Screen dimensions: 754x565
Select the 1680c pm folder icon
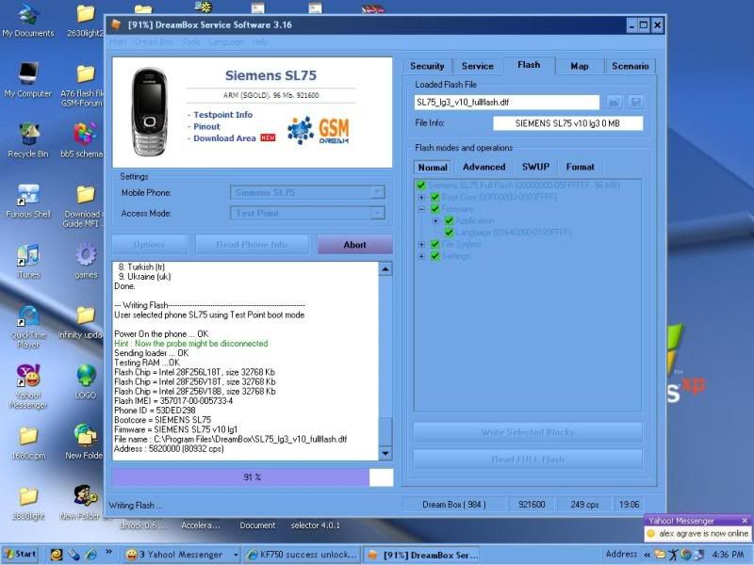[28, 443]
